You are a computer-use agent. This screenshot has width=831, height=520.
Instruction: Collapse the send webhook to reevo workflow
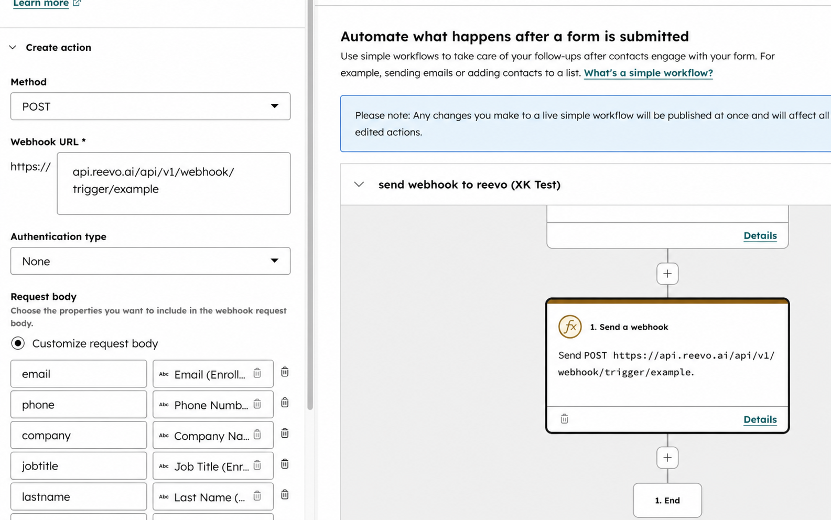[359, 185]
